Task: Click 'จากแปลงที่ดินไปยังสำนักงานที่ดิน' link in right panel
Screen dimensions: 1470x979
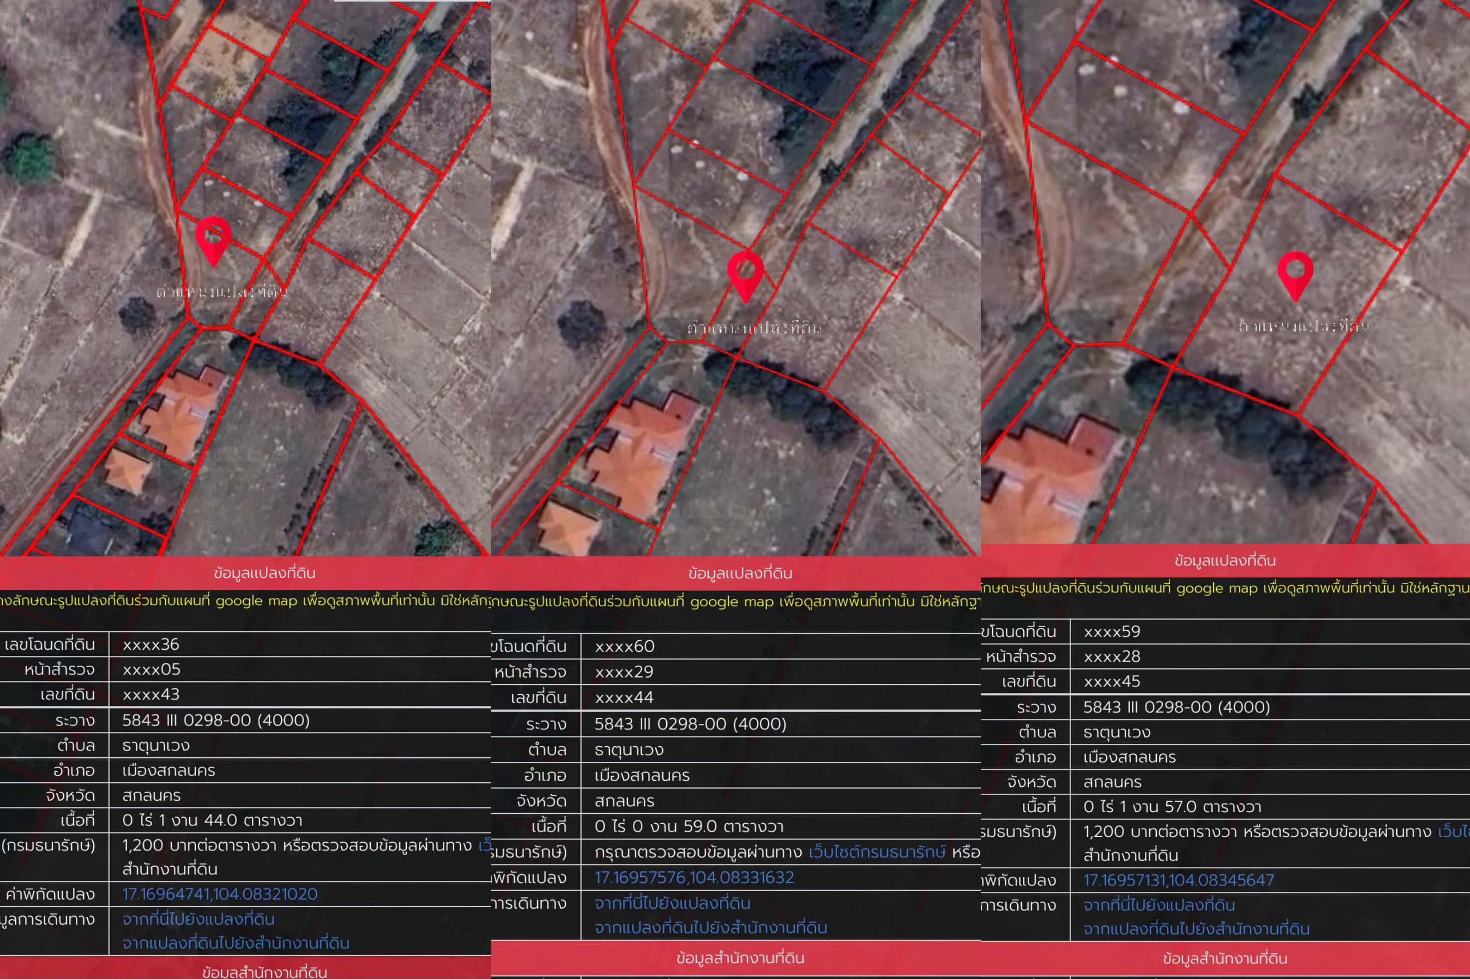Action: 1196,929
